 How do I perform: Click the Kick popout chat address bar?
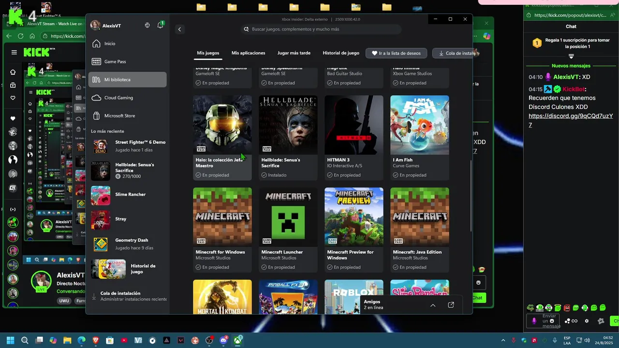(x=571, y=15)
